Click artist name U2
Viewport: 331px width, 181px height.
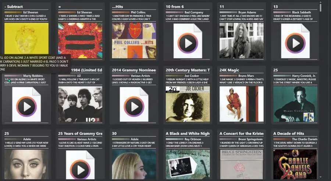[79, 76]
